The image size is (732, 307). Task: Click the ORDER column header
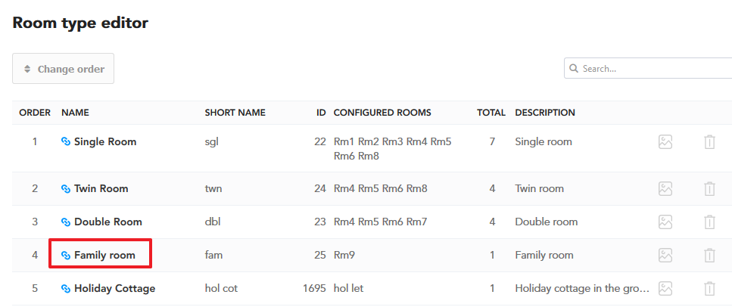tap(35, 113)
